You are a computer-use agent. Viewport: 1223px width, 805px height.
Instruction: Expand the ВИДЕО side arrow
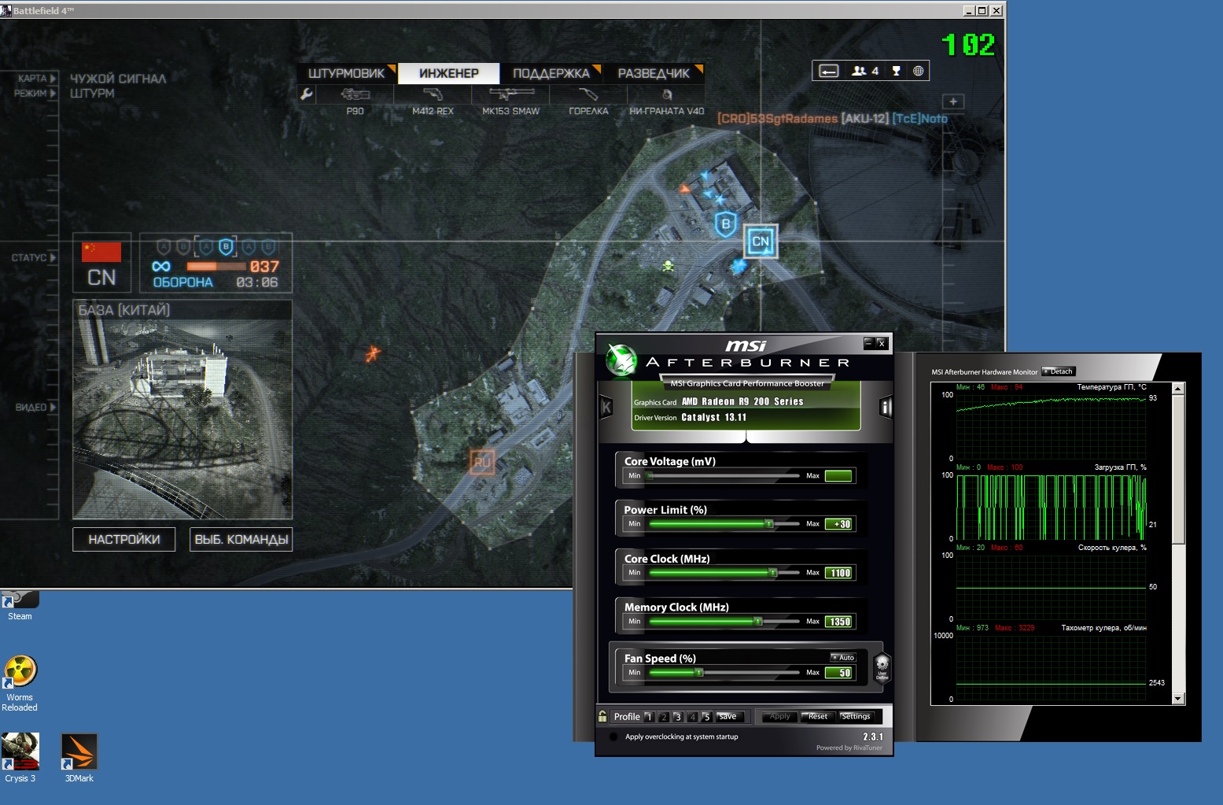[53, 407]
